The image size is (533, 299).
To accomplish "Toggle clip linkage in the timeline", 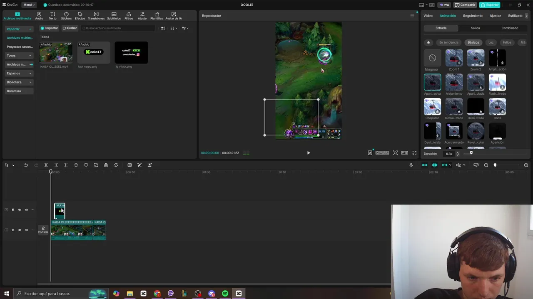I will tap(445, 165).
